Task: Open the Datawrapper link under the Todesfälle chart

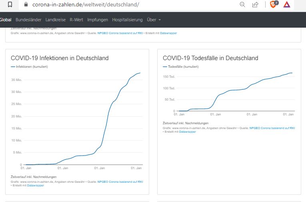Action: point(188,131)
